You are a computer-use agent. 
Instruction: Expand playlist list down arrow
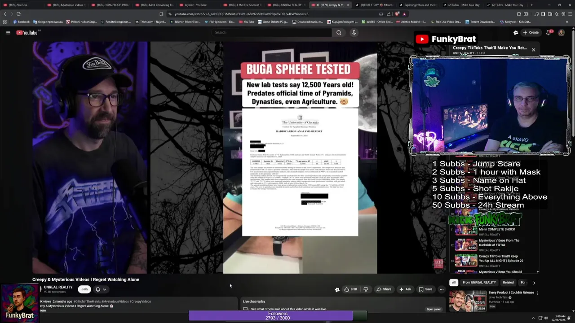[537, 272]
